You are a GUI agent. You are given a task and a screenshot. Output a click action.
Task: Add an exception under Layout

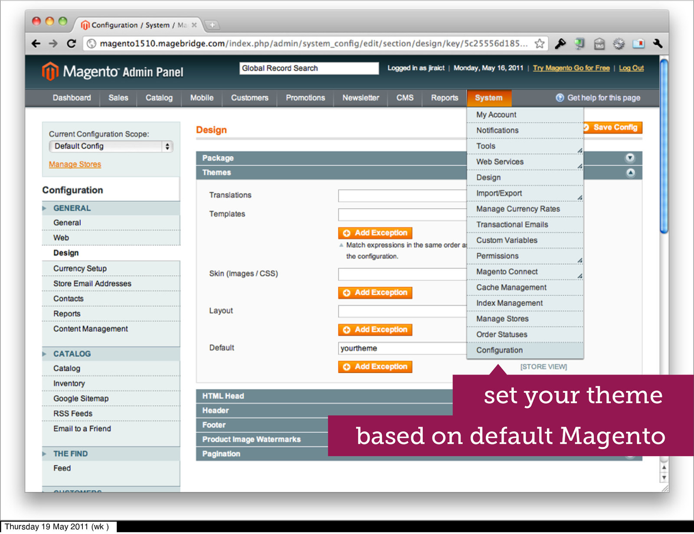(375, 330)
